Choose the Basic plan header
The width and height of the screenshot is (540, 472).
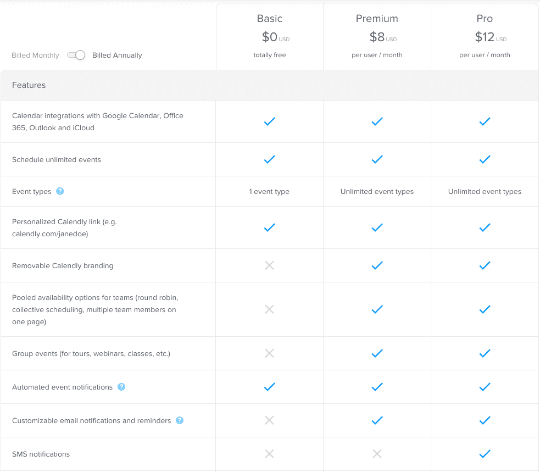point(270,19)
